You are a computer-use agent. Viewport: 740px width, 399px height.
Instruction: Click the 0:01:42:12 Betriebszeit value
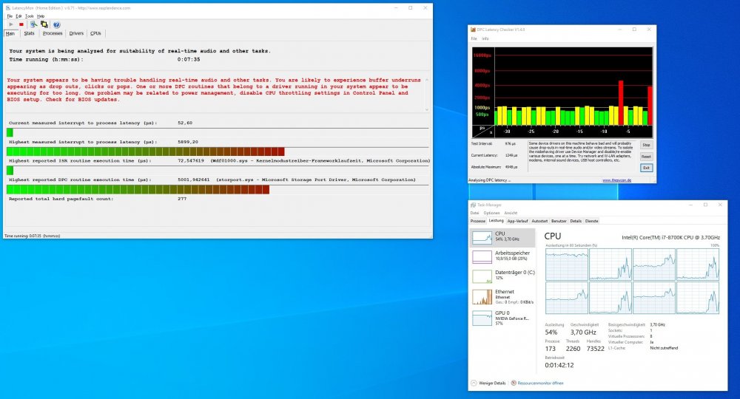pyautogui.click(x=559, y=365)
